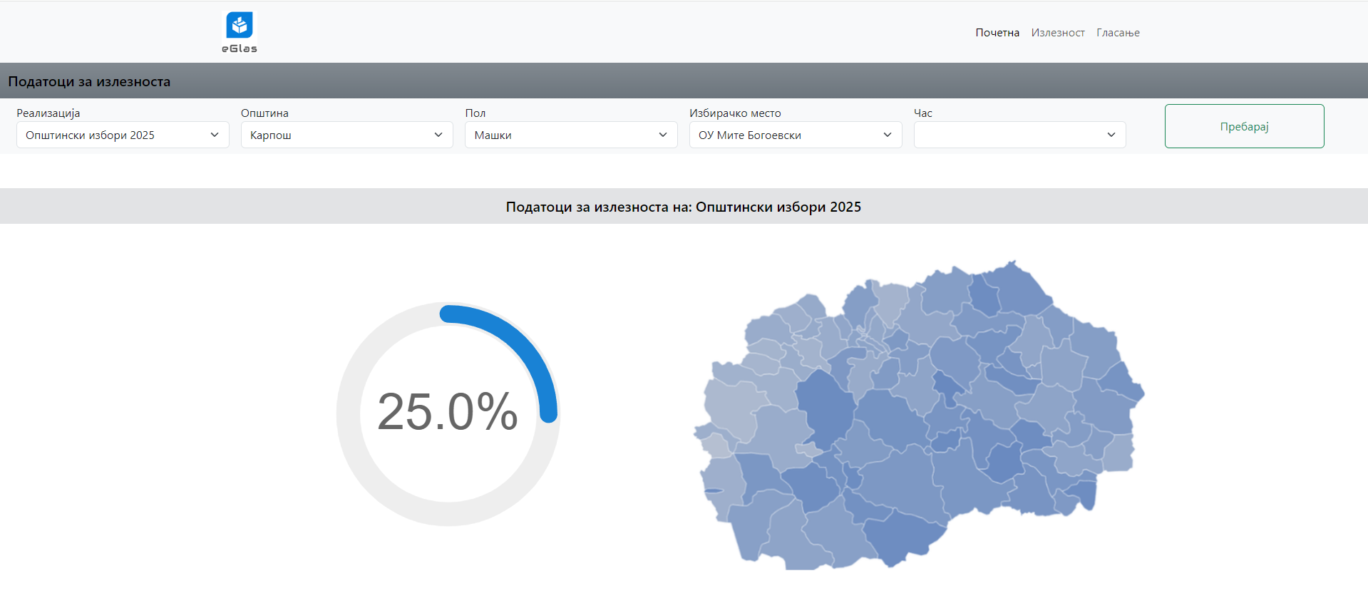Click the Податоци за излезноста header bar title
1368x608 pixels.
tap(89, 81)
